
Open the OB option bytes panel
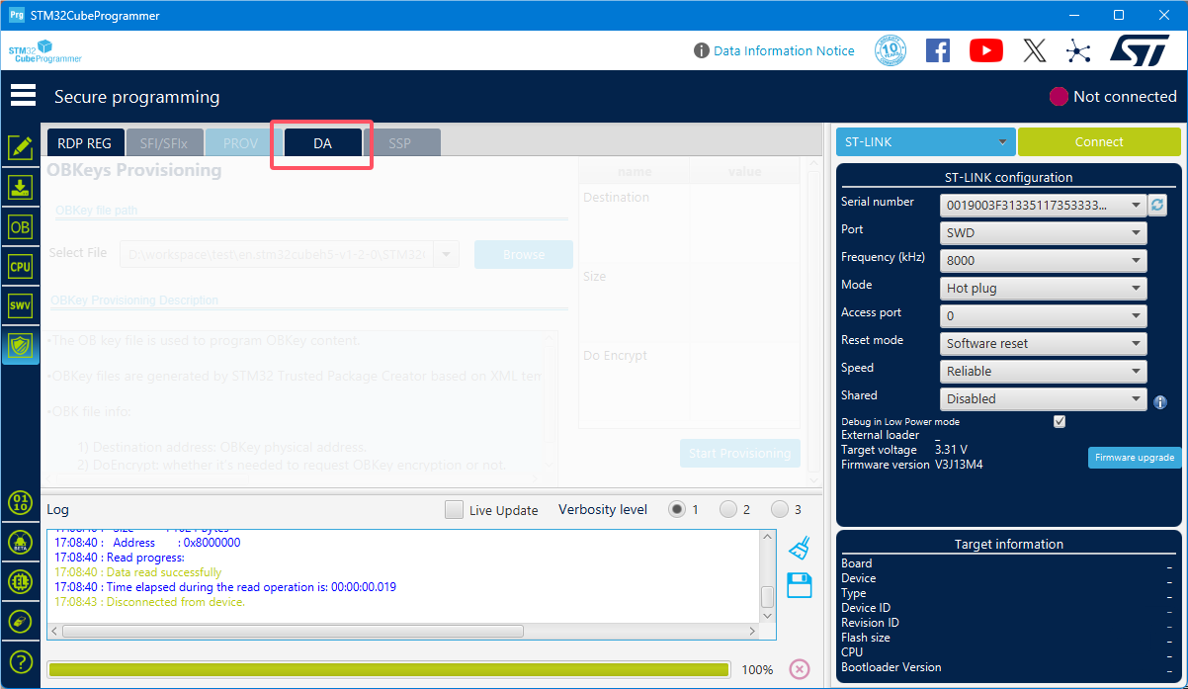tap(20, 226)
